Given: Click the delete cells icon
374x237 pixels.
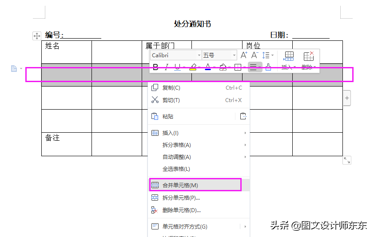Looking at the screenshot, I should tap(155, 210).
